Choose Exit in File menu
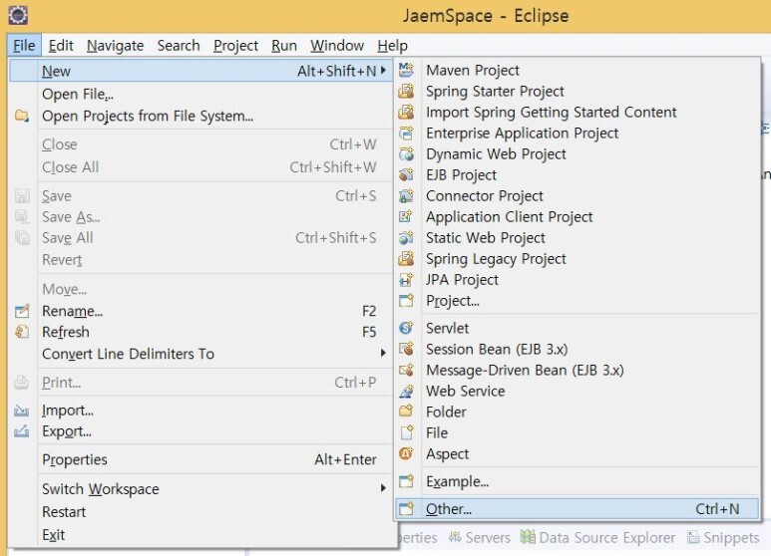The height and width of the screenshot is (556, 771). click(x=200, y=534)
